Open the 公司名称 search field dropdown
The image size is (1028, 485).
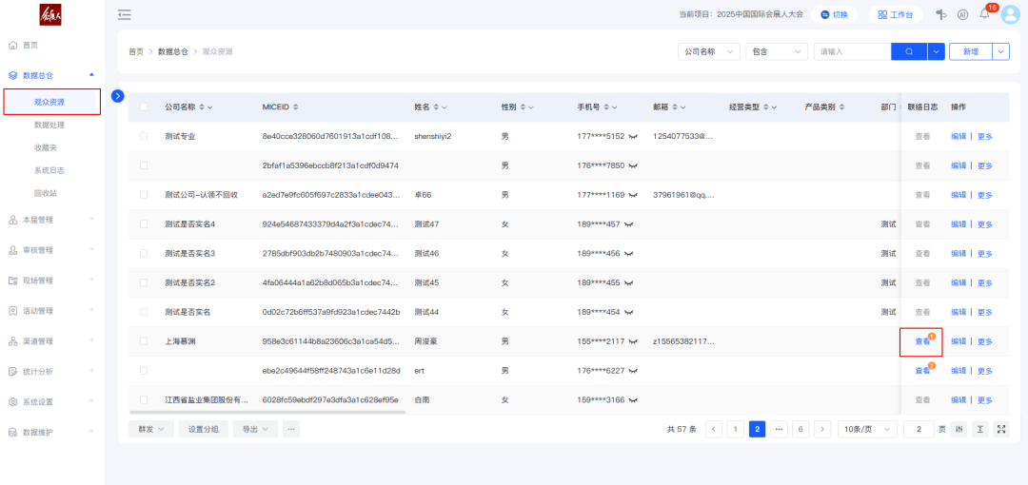click(x=708, y=51)
